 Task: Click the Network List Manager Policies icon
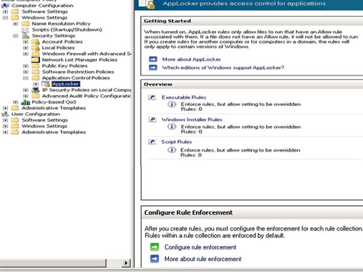(x=36, y=59)
